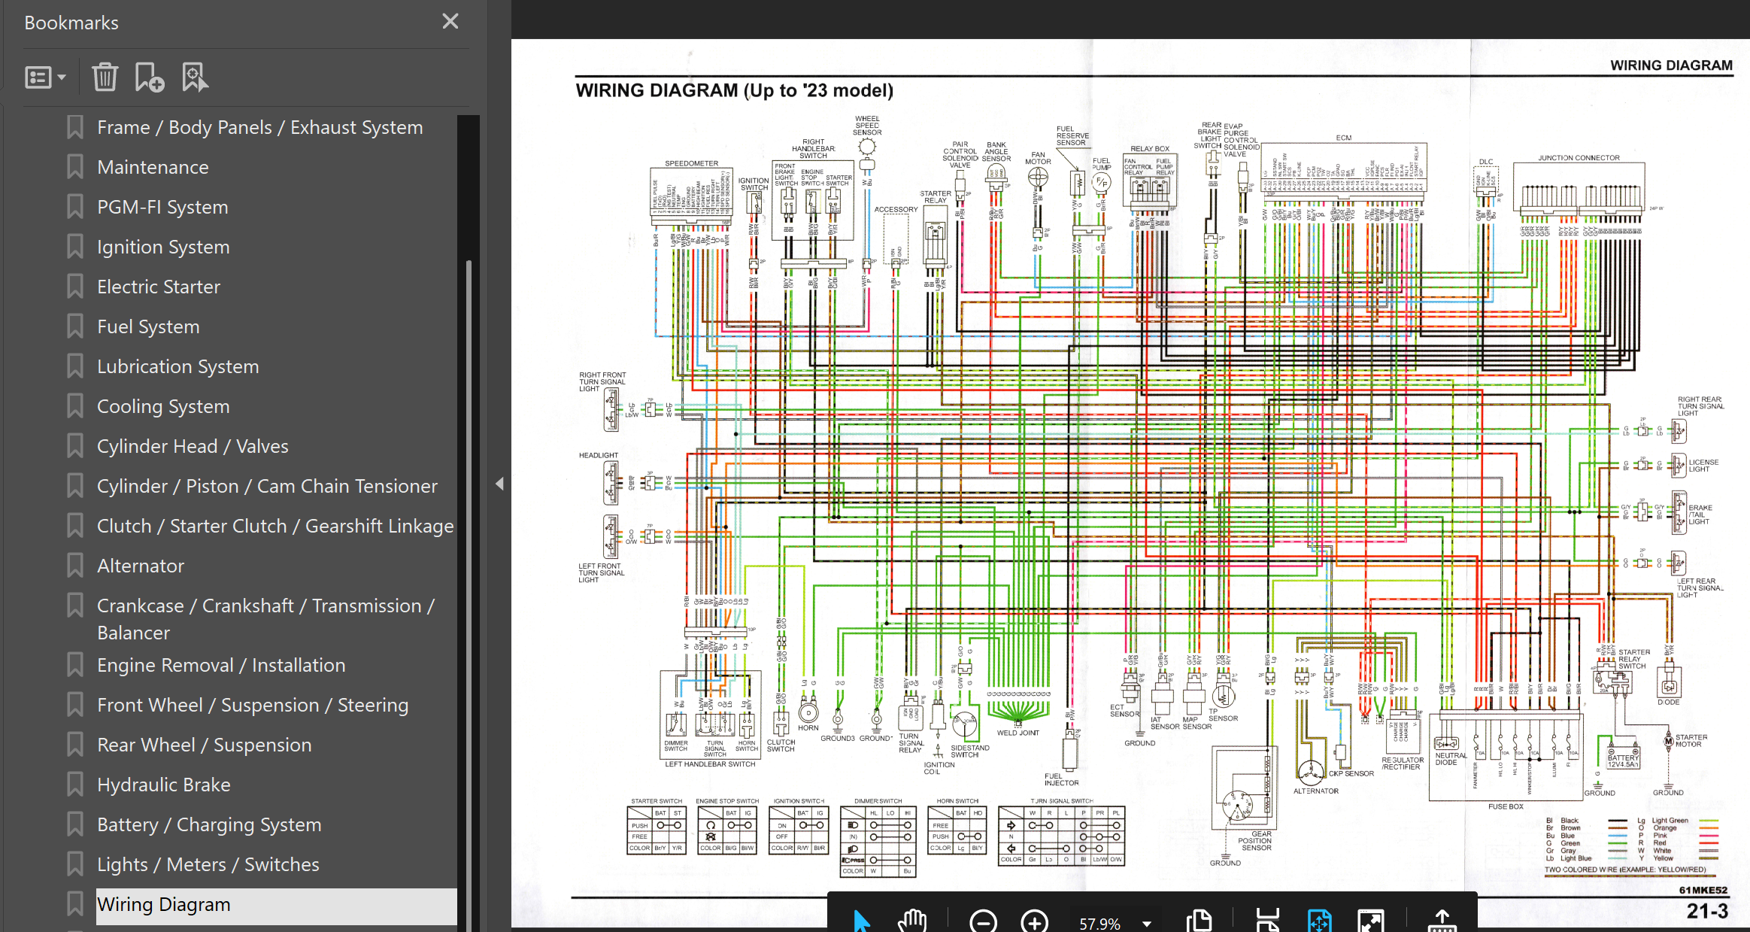The width and height of the screenshot is (1750, 932).
Task: Click bookmark icon beside Alternator
Action: [x=74, y=566]
